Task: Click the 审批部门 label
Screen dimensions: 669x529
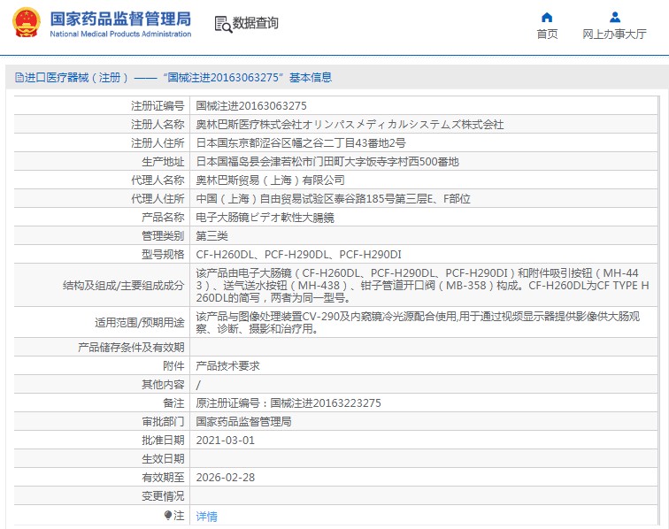Action: click(x=163, y=421)
